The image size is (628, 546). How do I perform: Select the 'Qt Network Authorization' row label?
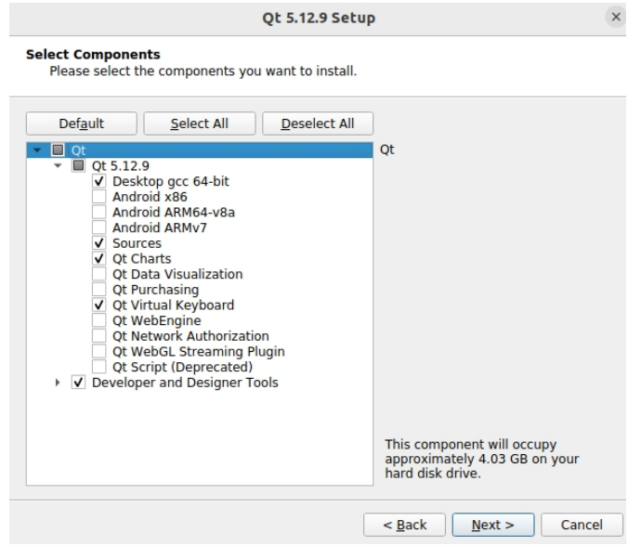tap(190, 336)
